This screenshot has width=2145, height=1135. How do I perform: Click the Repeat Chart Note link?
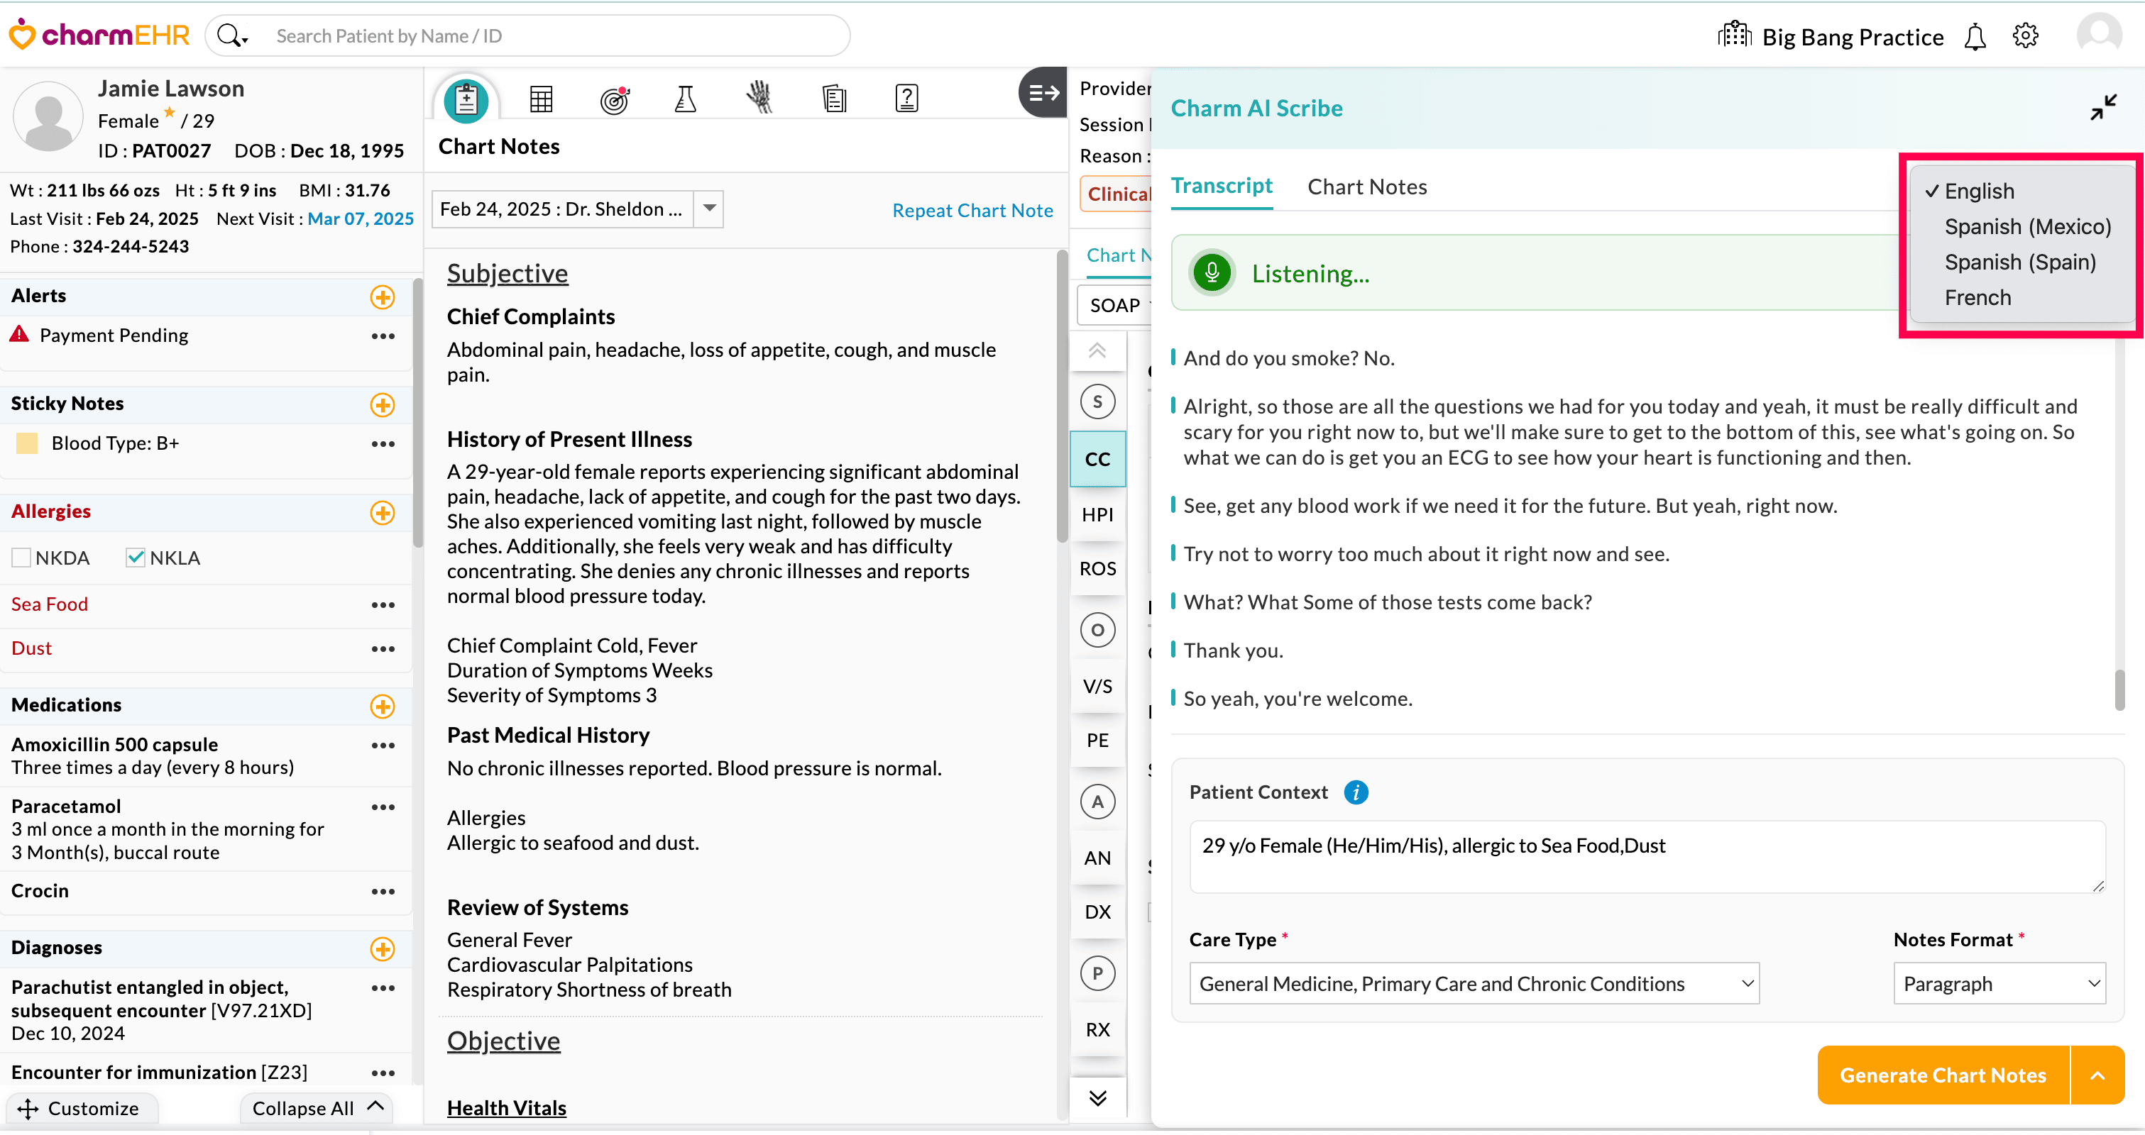click(972, 211)
